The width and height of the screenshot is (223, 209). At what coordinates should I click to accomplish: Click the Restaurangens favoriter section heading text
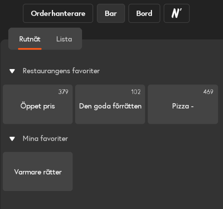pos(61,71)
